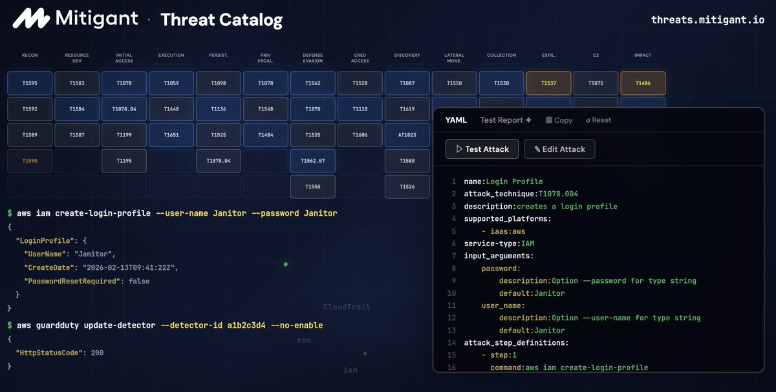776x392 pixels.
Task: Select the T1535 technique cell
Action: [313, 135]
